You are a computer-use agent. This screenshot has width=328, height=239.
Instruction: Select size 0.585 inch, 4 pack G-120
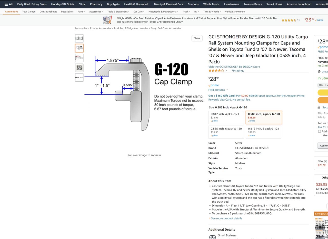(x=264, y=117)
